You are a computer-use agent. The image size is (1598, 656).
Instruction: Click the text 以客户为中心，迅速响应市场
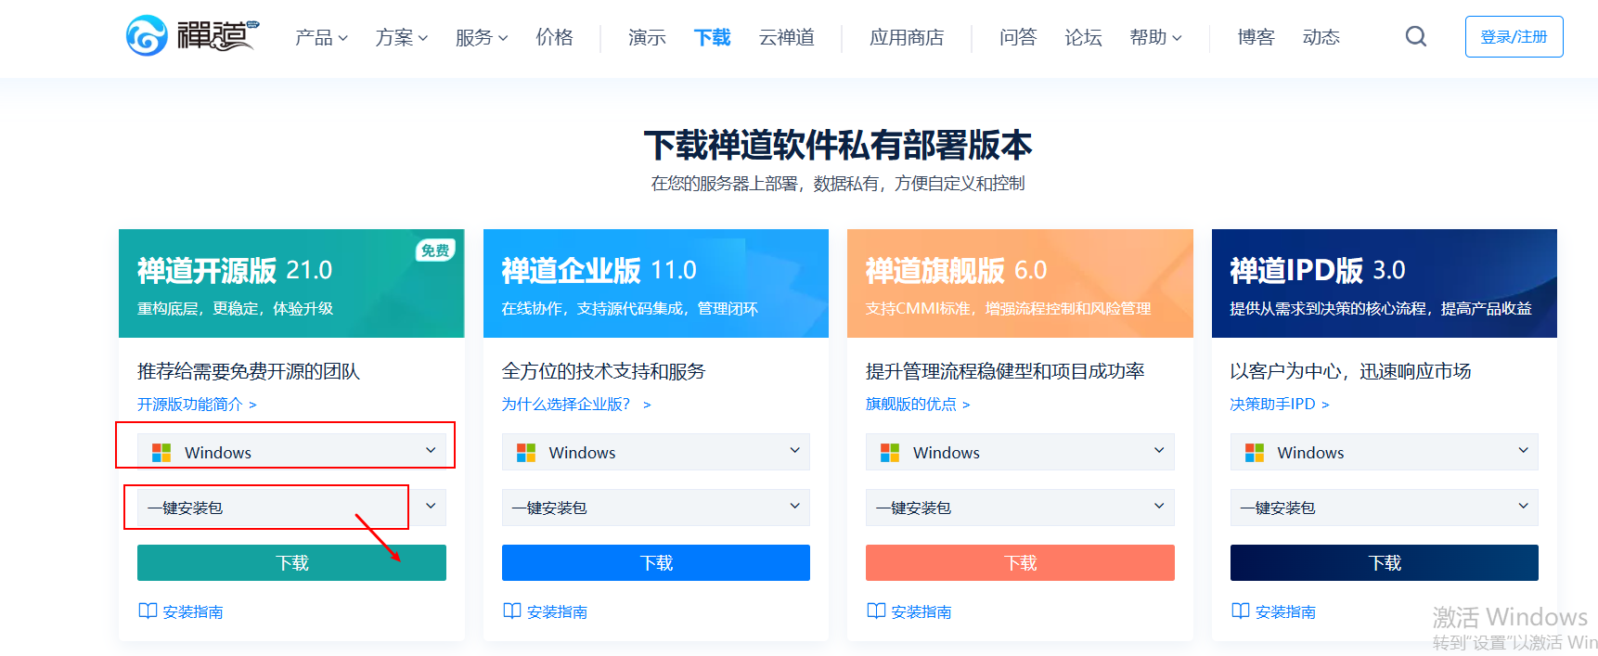point(1351,371)
